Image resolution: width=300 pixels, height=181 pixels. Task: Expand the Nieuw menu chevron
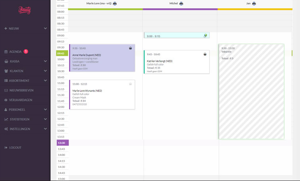pyautogui.click(x=45, y=28)
